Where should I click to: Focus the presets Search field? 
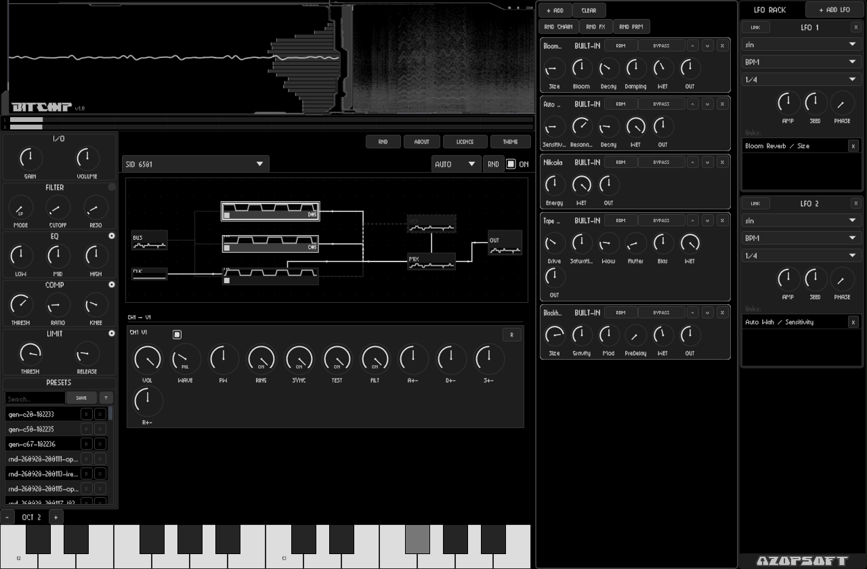point(35,398)
